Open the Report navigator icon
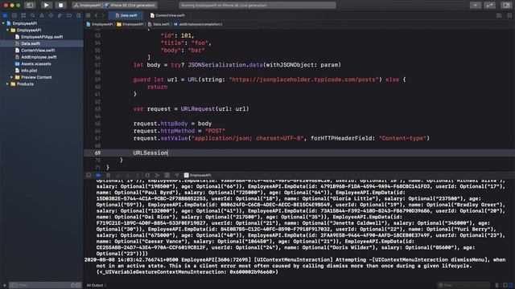Viewport: 515px width, 289px height. point(78,15)
